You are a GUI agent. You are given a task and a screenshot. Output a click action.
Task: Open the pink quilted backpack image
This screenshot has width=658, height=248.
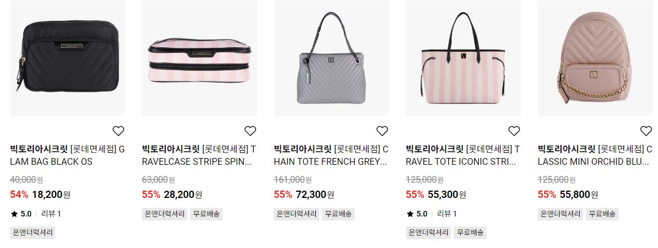coord(595,58)
